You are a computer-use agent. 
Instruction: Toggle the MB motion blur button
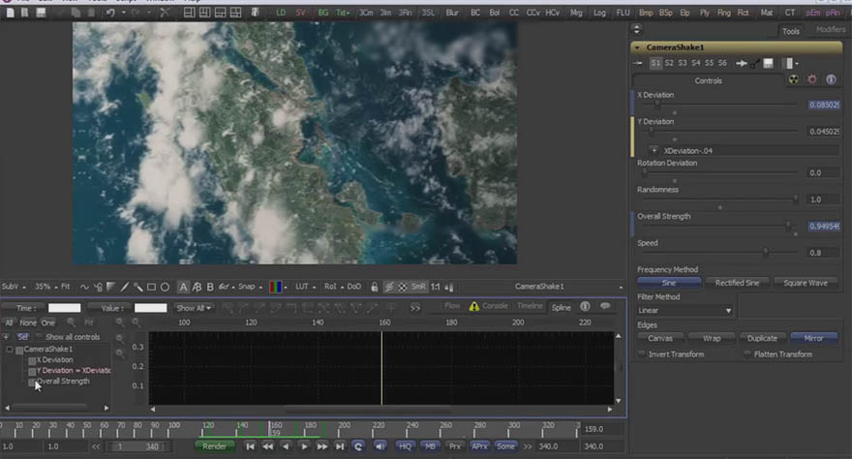[x=430, y=446]
